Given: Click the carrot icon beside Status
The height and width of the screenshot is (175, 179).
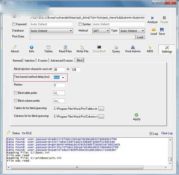Looking at the screenshot, I should 8,133.
